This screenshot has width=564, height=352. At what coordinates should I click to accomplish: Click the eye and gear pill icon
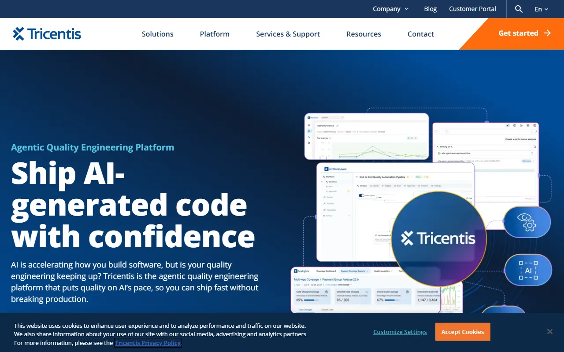pyautogui.click(x=527, y=222)
